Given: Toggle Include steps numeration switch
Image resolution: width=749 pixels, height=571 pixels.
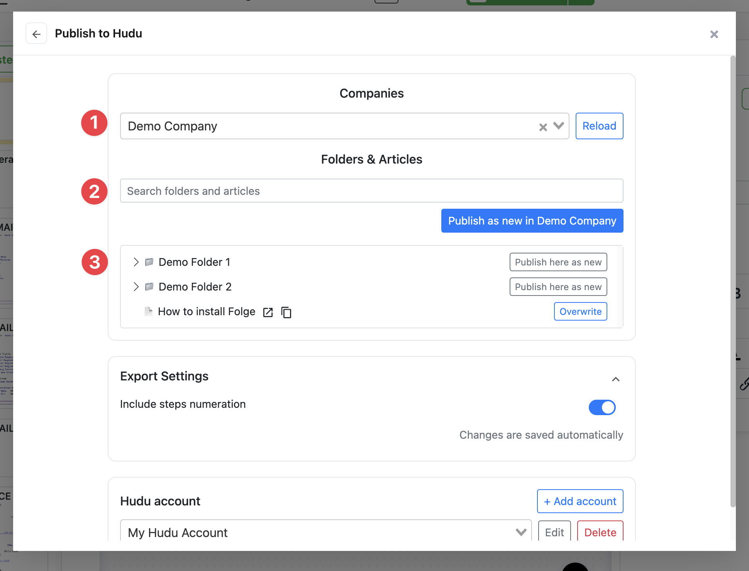Looking at the screenshot, I should pyautogui.click(x=602, y=407).
